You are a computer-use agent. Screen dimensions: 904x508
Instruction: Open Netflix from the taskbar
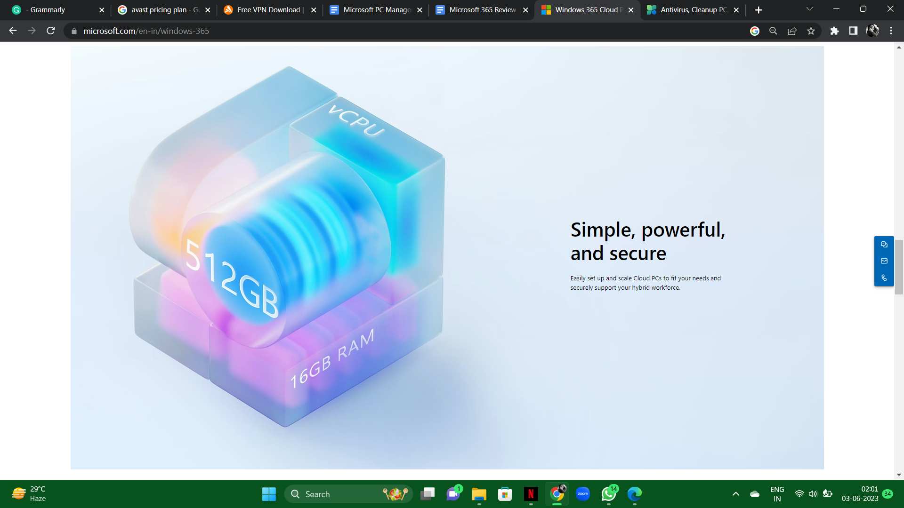[x=531, y=494]
